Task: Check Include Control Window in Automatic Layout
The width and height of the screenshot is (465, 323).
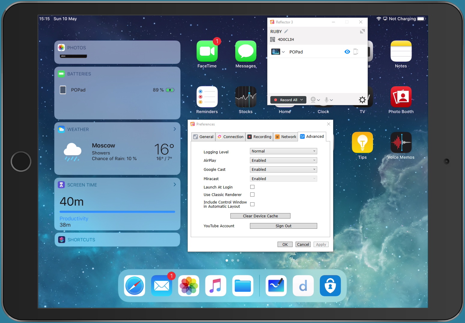Action: pyautogui.click(x=252, y=204)
